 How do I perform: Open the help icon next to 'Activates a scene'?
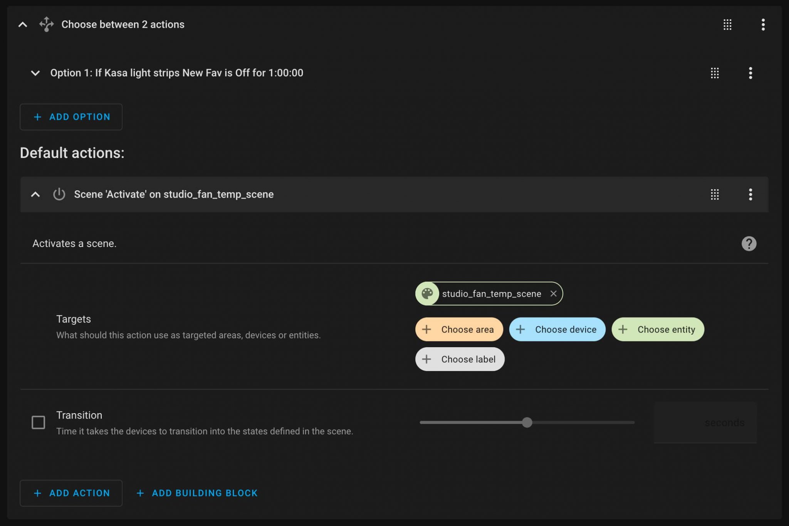coord(749,243)
